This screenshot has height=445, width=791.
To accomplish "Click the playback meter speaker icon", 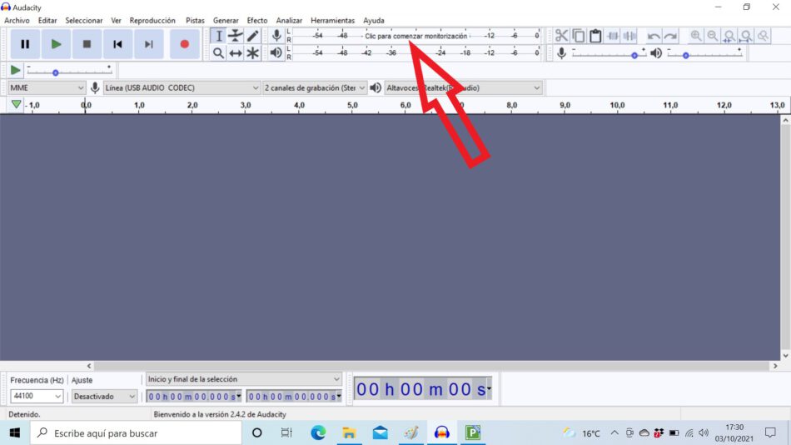I will coord(276,52).
